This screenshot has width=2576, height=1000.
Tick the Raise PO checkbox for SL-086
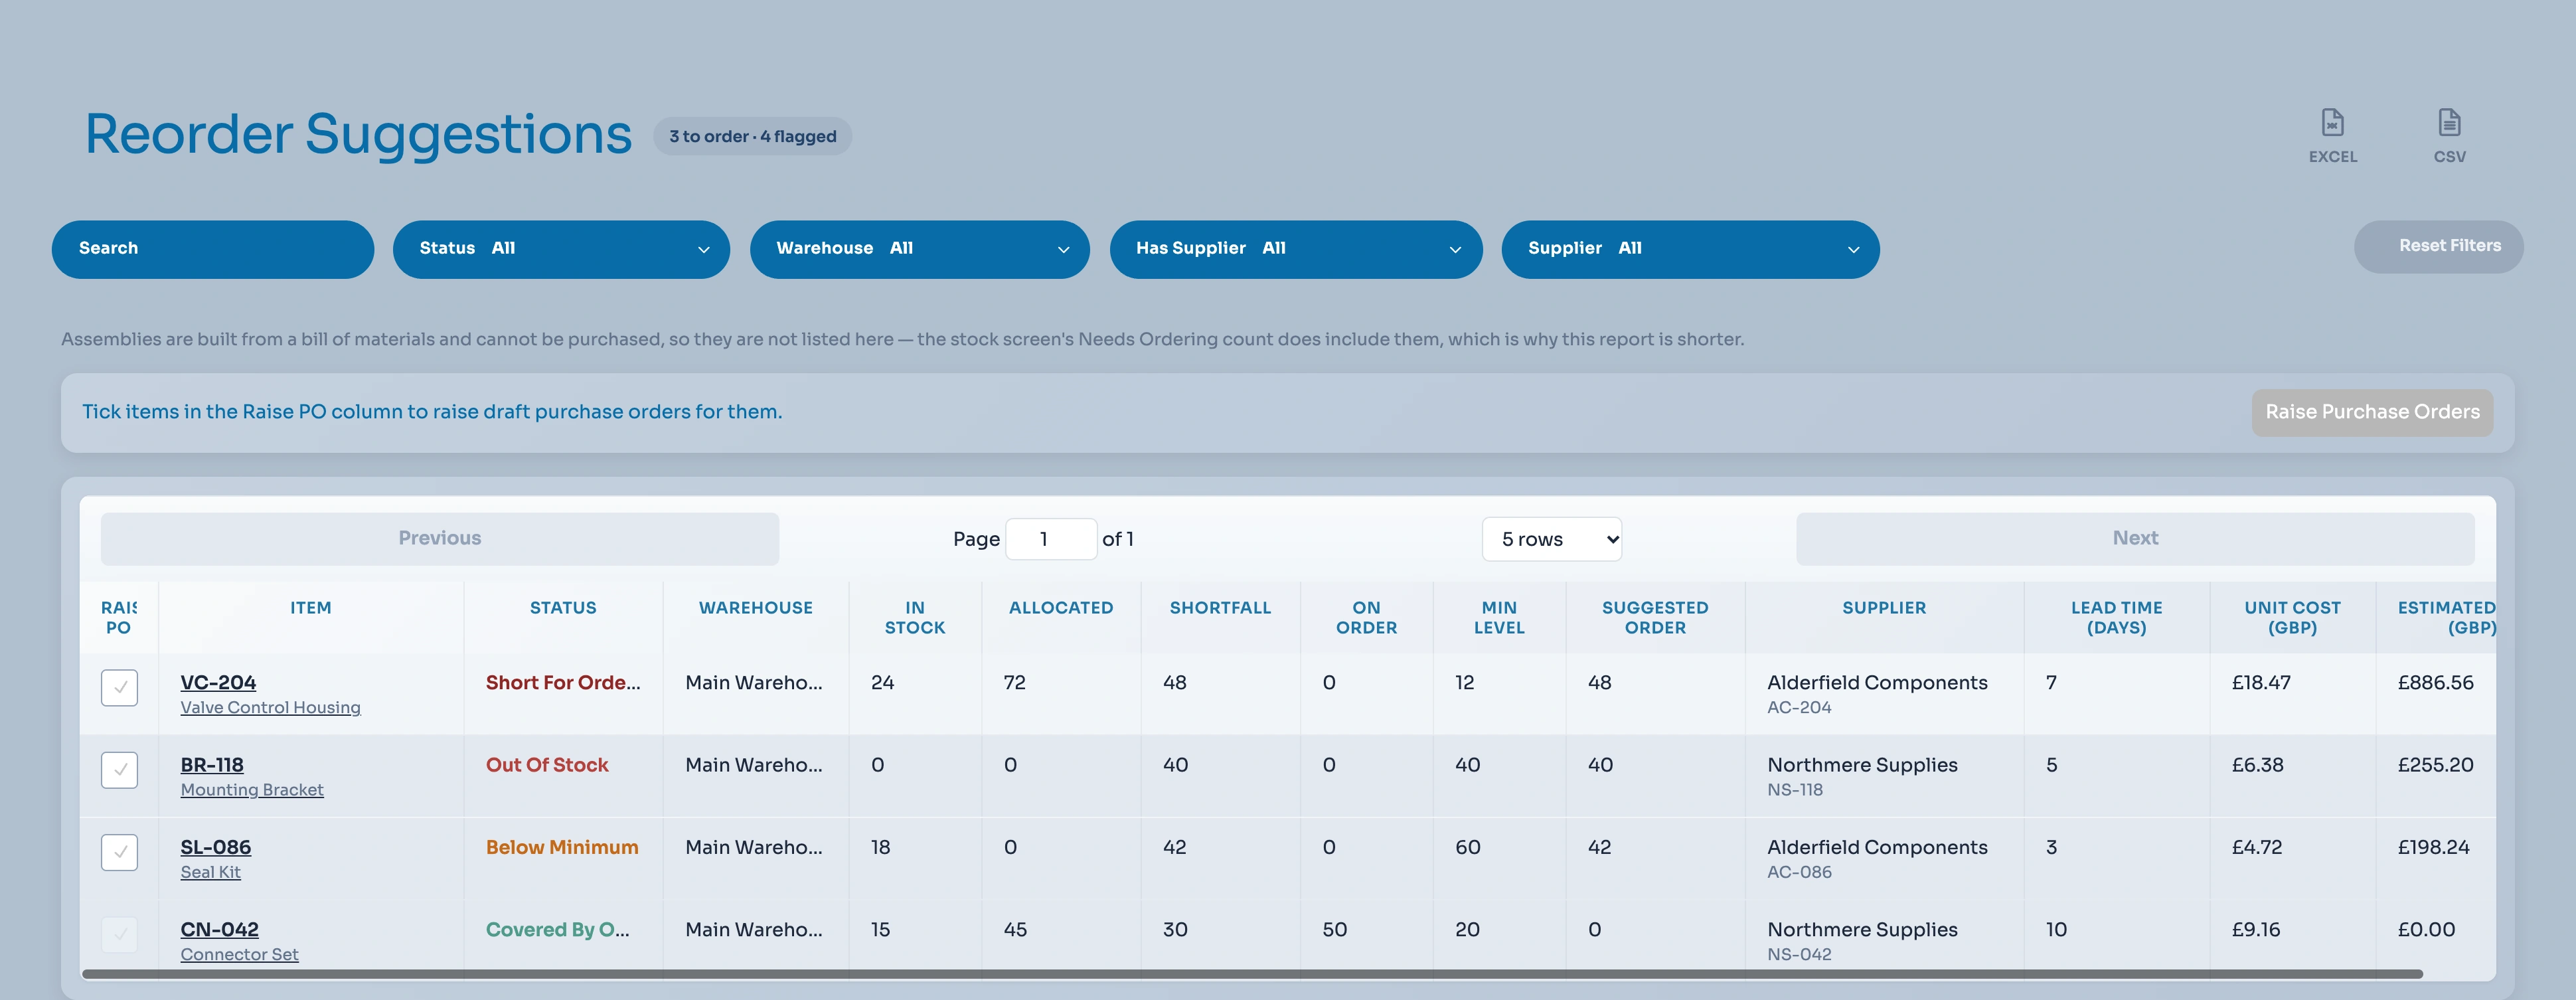(119, 852)
